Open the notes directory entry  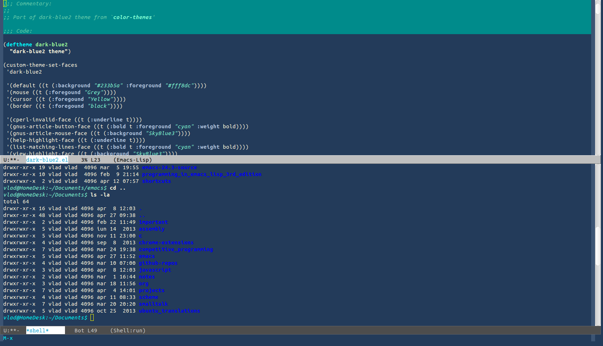(x=147, y=277)
